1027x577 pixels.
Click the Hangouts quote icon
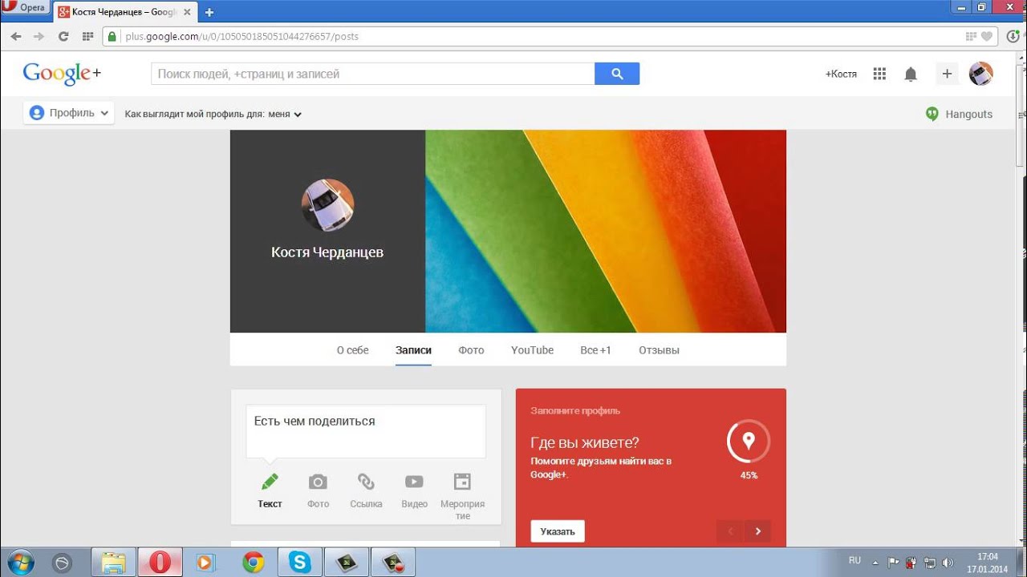coord(932,114)
